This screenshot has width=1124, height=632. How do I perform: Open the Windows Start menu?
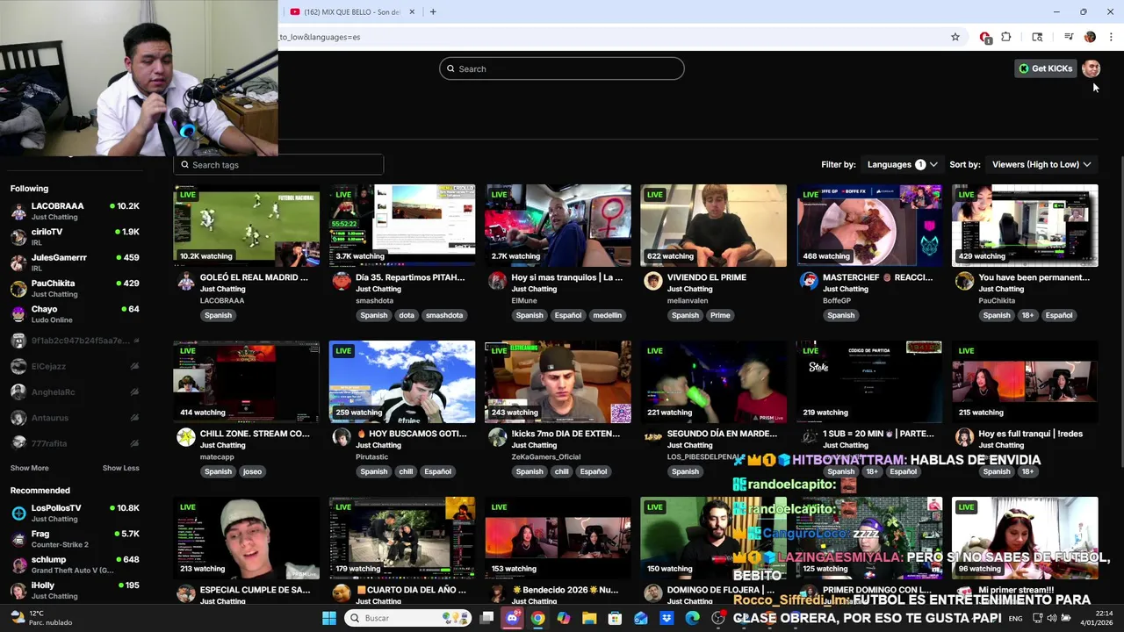point(328,618)
